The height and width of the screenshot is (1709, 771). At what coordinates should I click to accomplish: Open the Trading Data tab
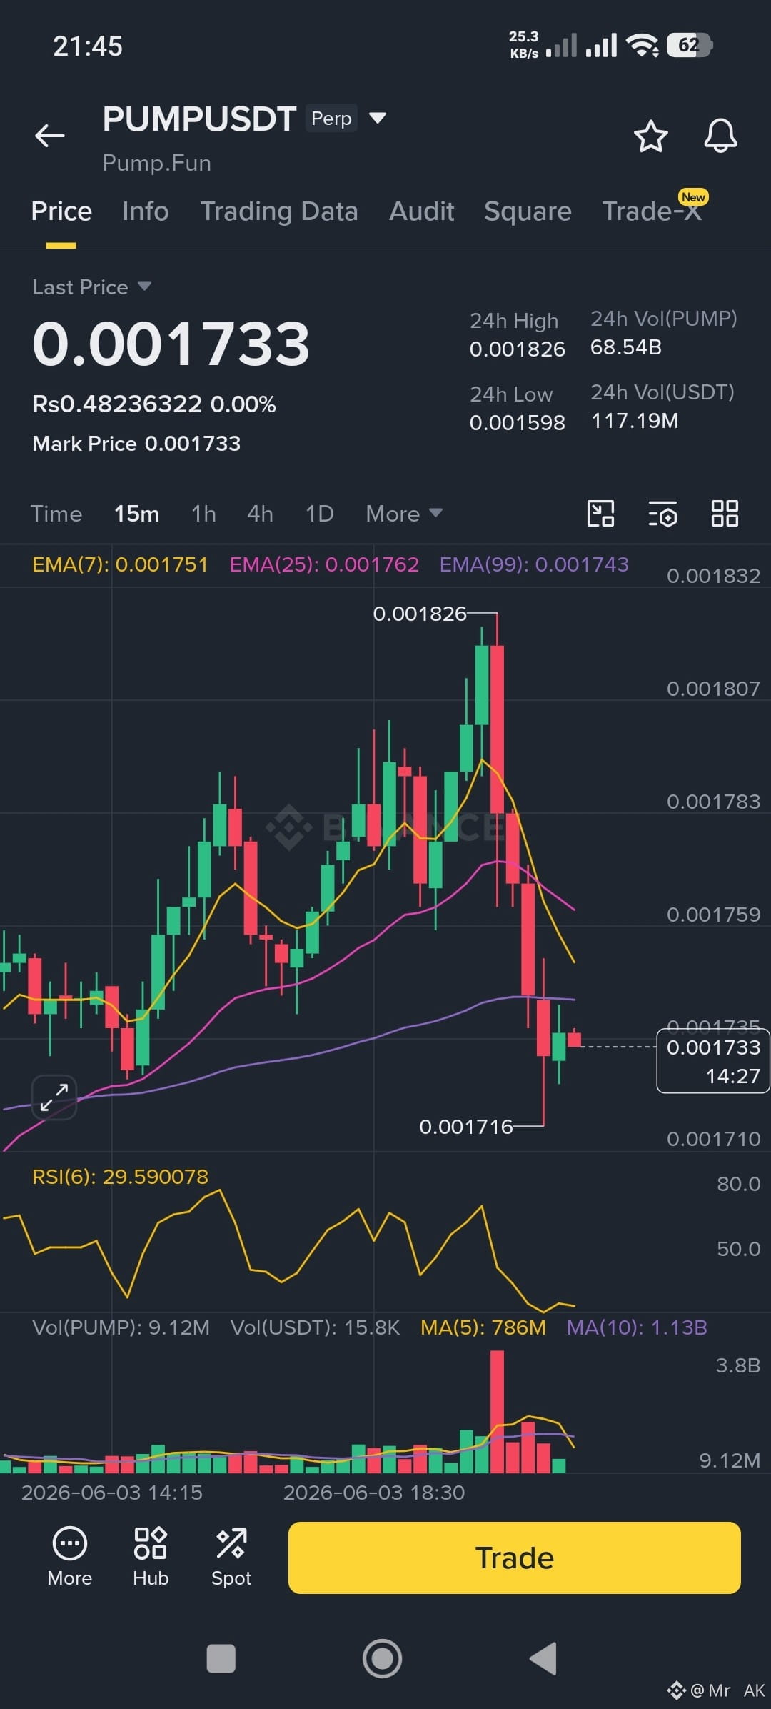point(279,211)
